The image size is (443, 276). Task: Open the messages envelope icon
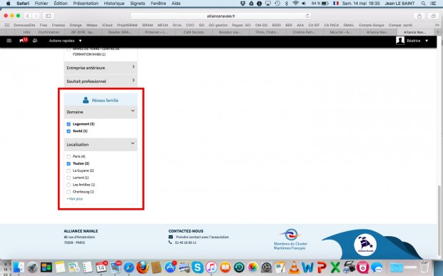point(9,41)
